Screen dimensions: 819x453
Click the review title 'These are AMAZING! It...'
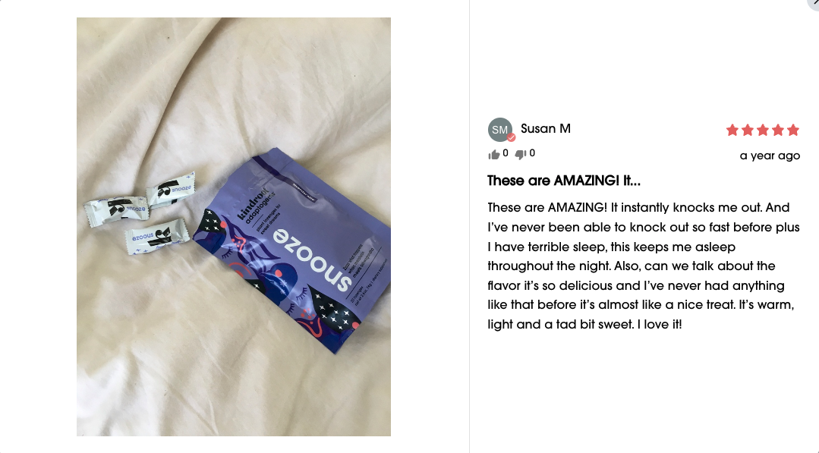pos(564,181)
